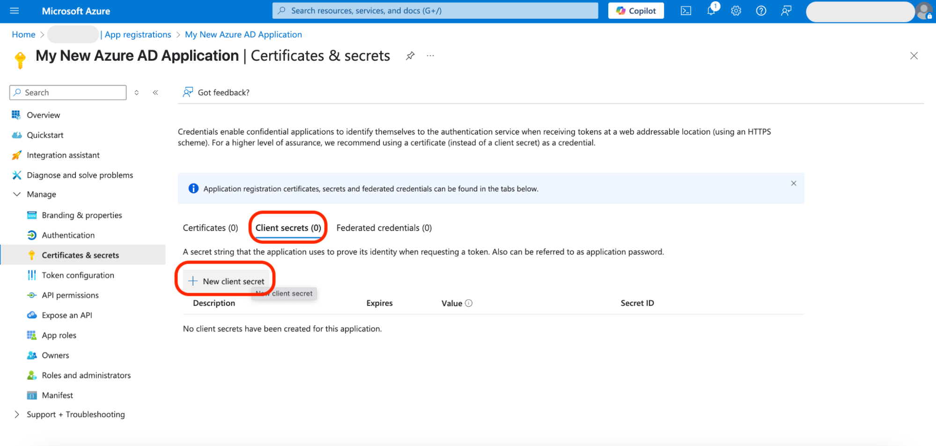936x446 pixels.
Task: Click the blurred account name field
Action: point(860,12)
